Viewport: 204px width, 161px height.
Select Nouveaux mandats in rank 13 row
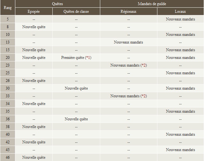[x=128, y=42]
